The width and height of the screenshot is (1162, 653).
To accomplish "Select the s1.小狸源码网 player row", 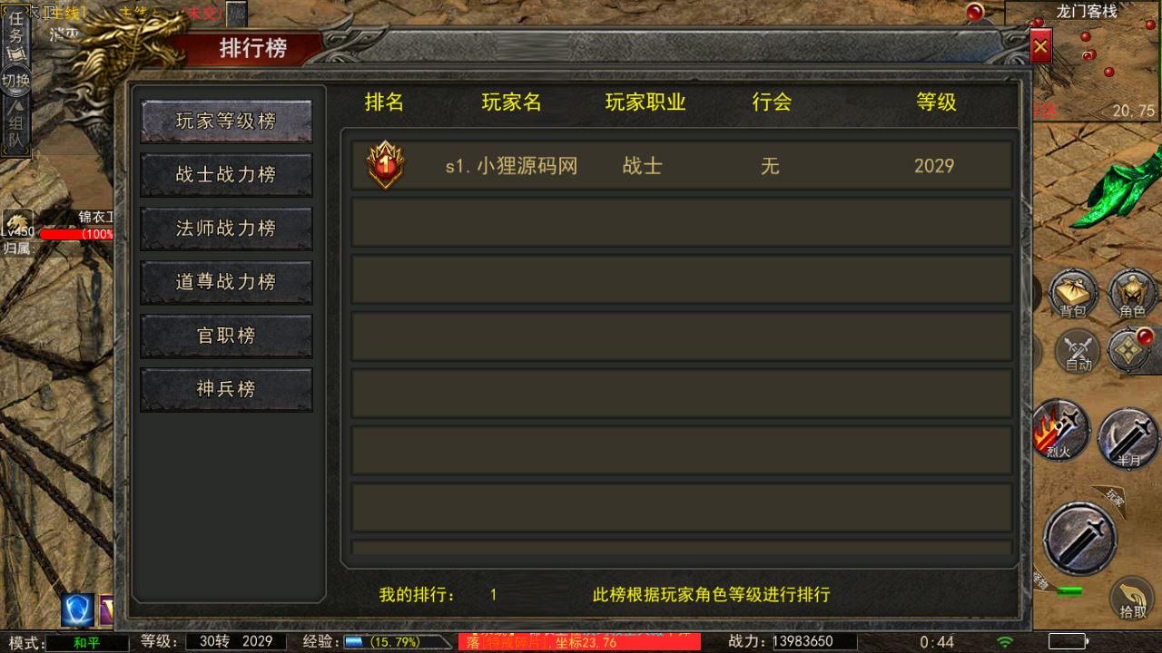I will coord(682,165).
